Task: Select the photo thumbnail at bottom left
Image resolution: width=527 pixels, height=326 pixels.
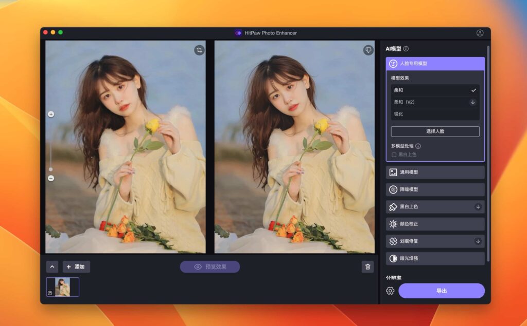Action: pos(64,288)
